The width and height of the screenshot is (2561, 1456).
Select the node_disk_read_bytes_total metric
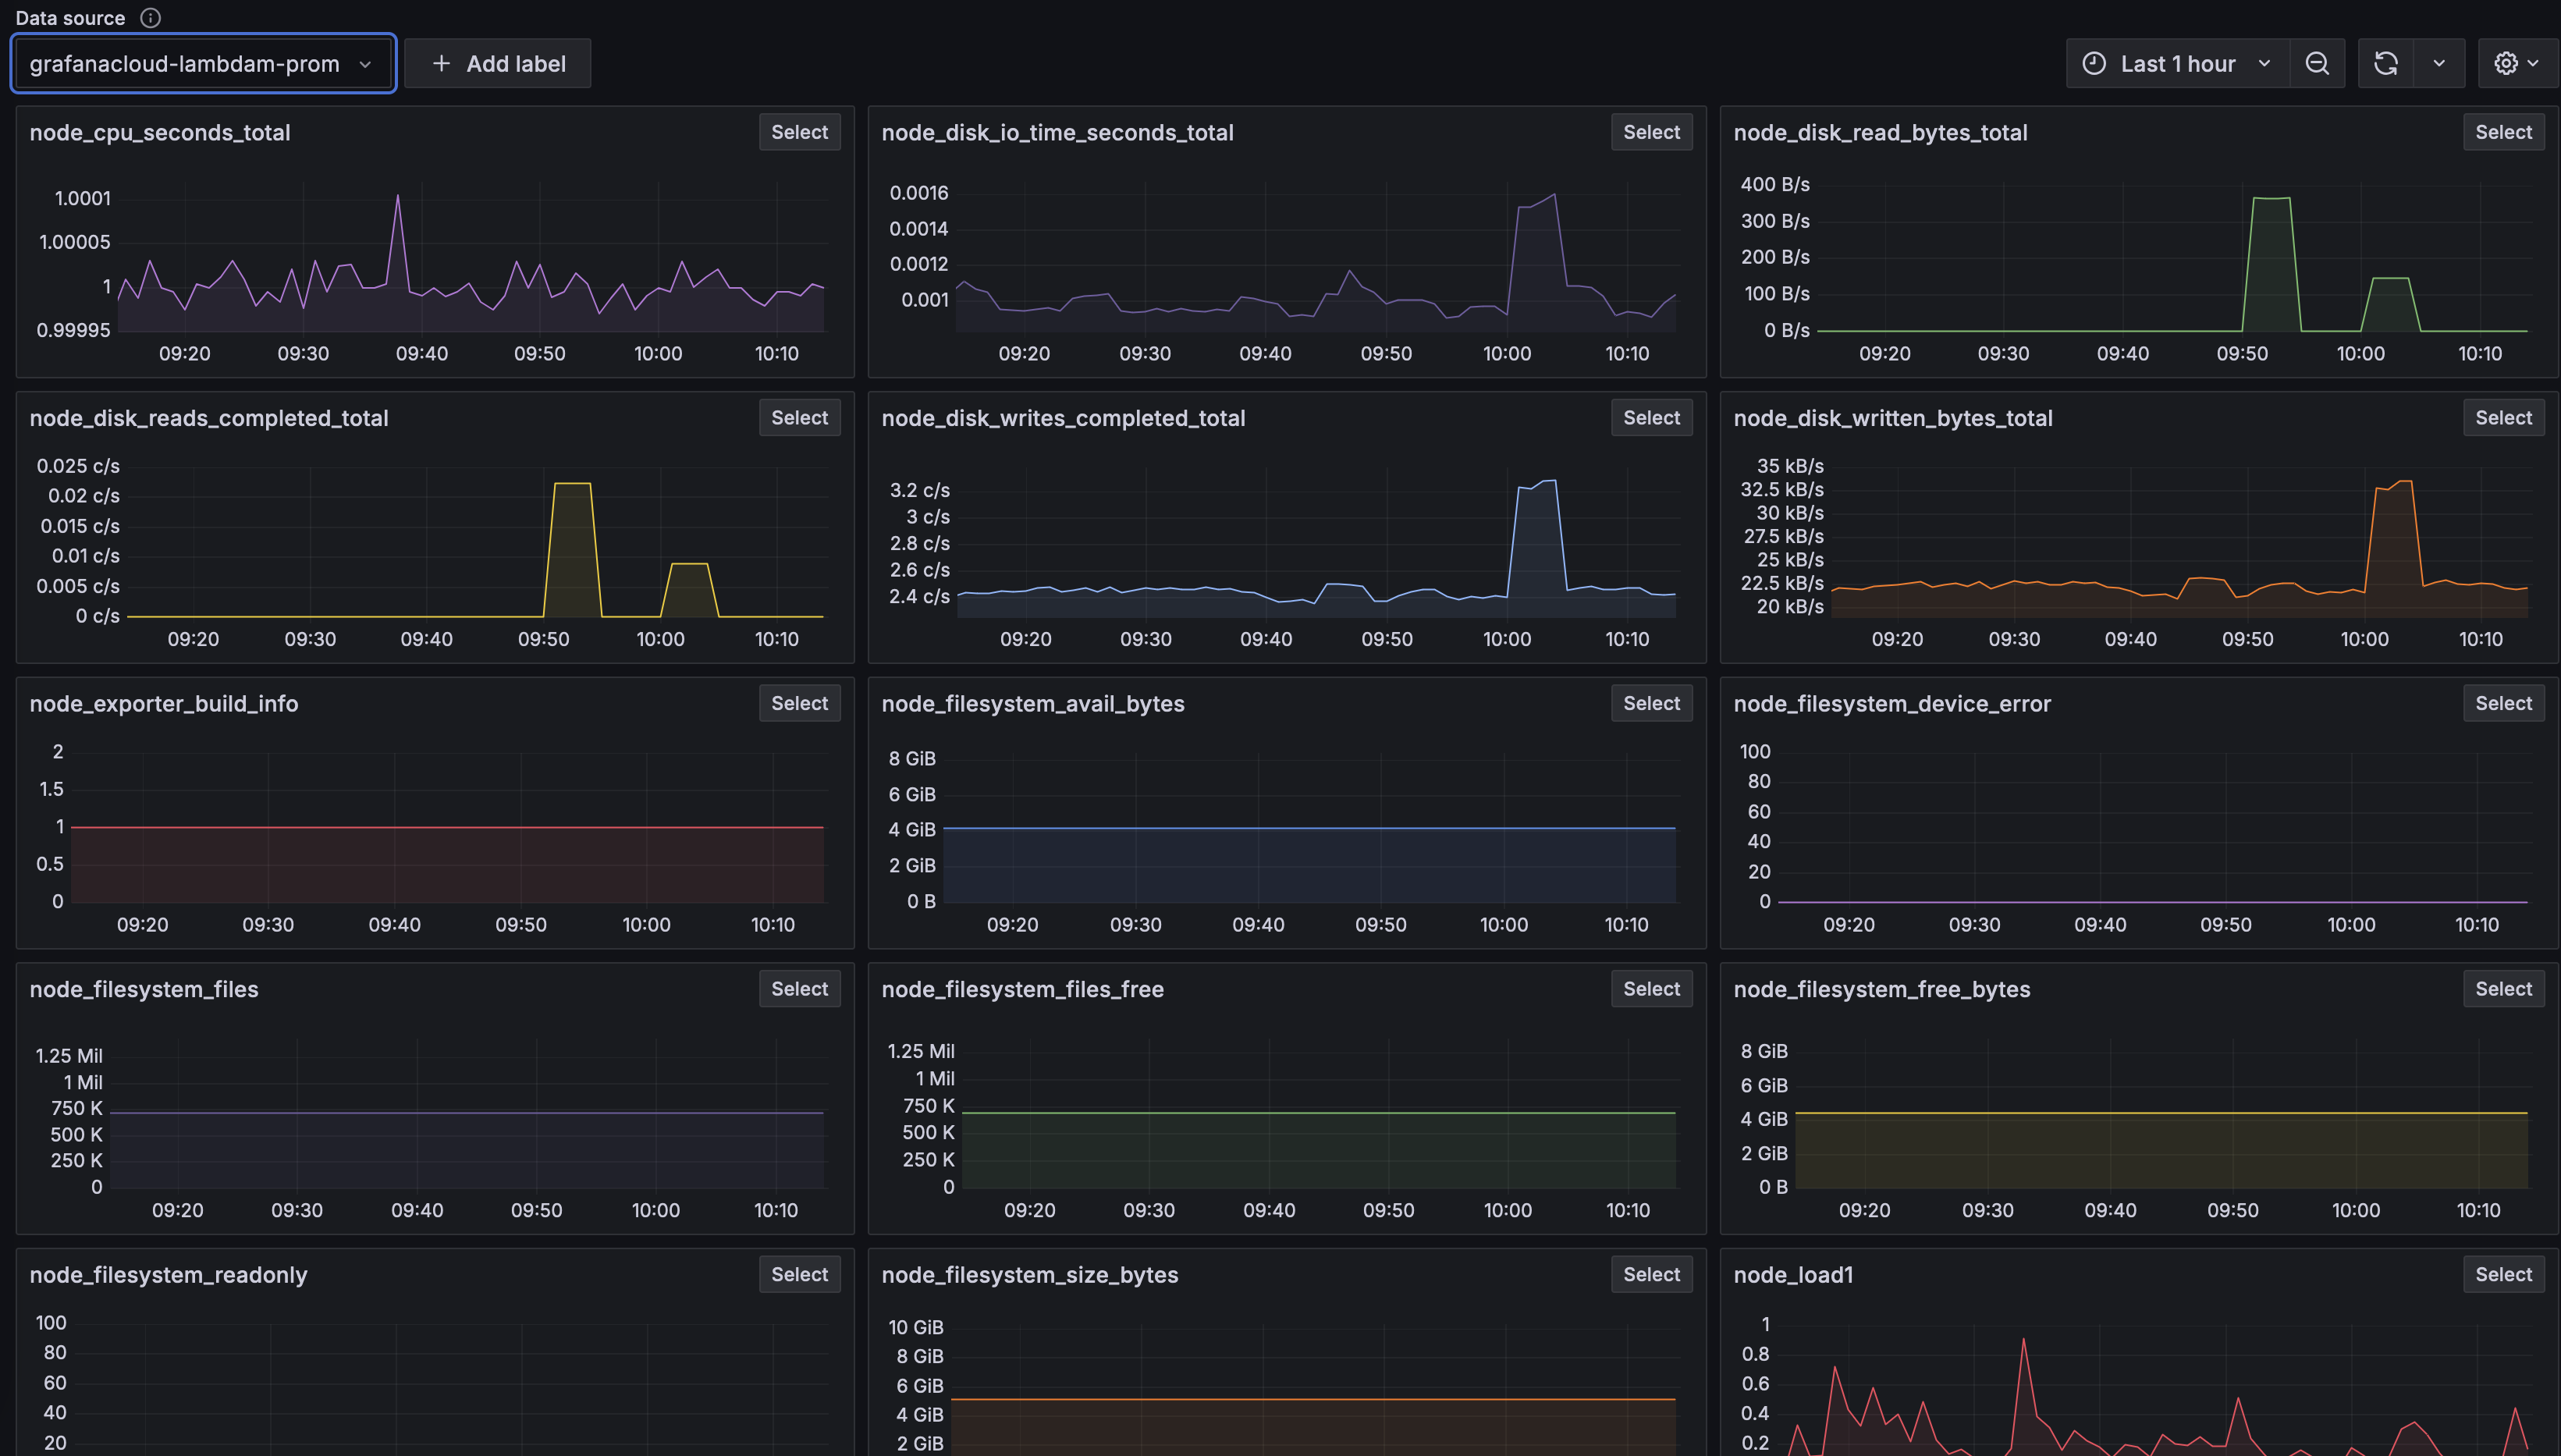click(2503, 132)
